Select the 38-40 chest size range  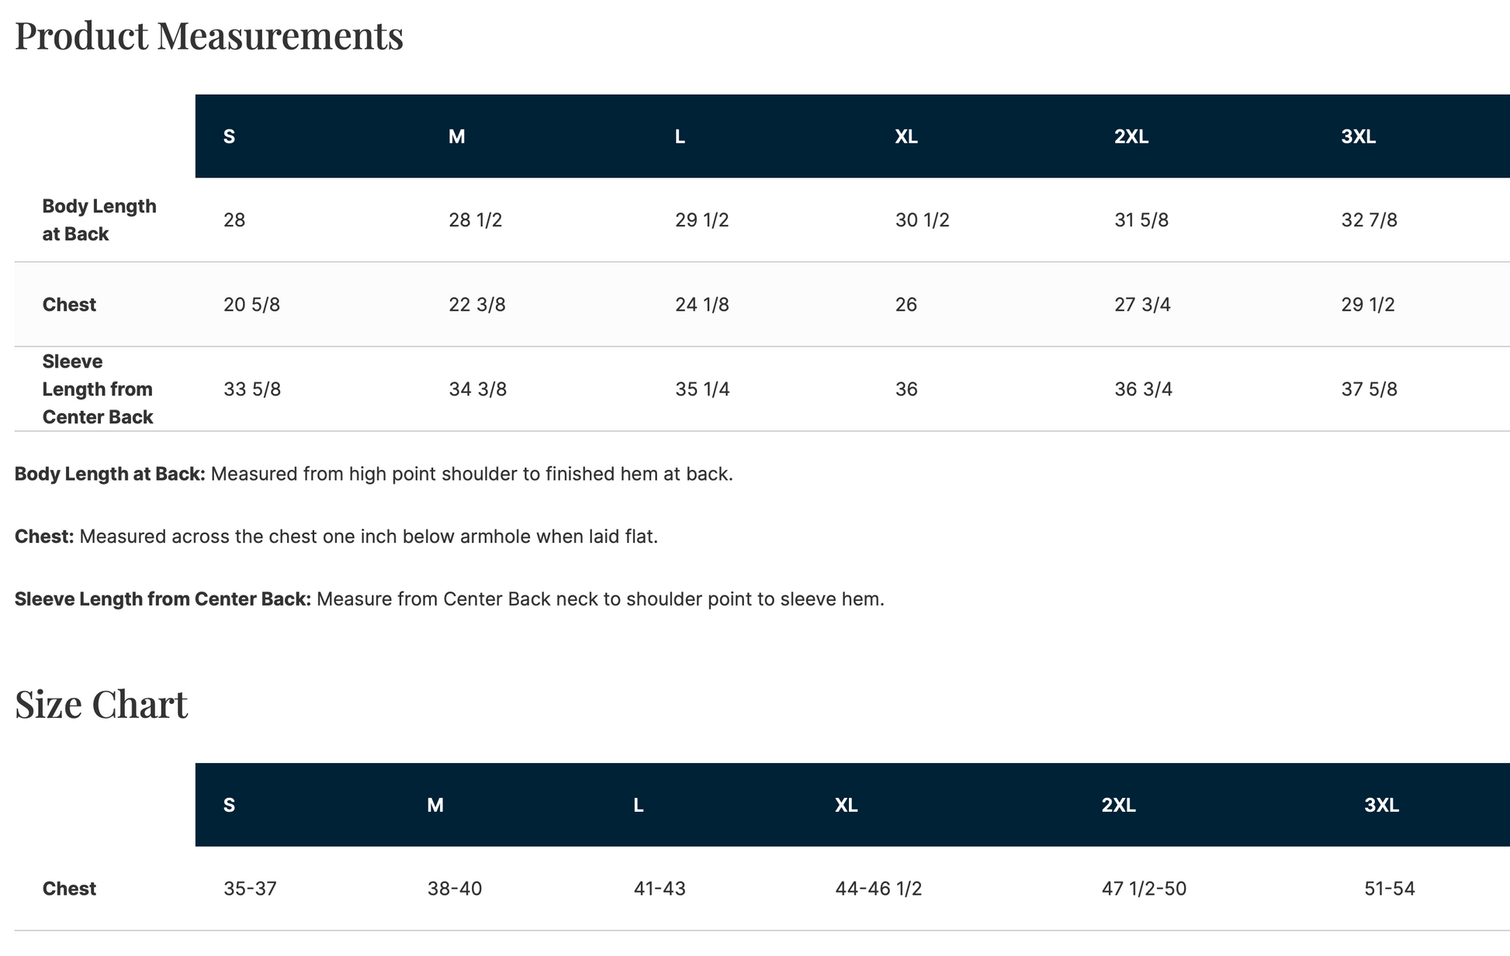tap(454, 889)
